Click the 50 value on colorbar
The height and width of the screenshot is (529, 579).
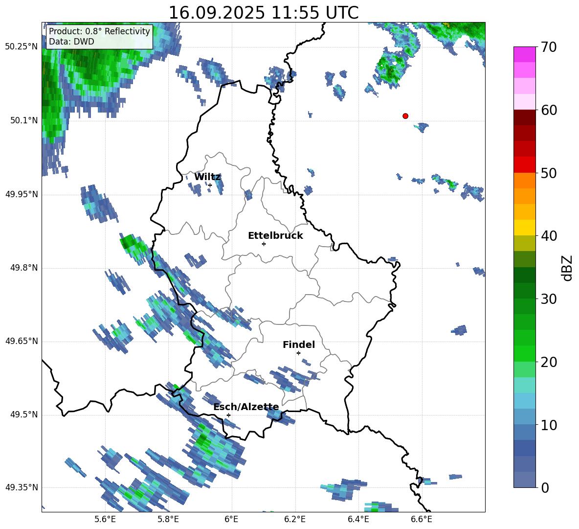[549, 173]
